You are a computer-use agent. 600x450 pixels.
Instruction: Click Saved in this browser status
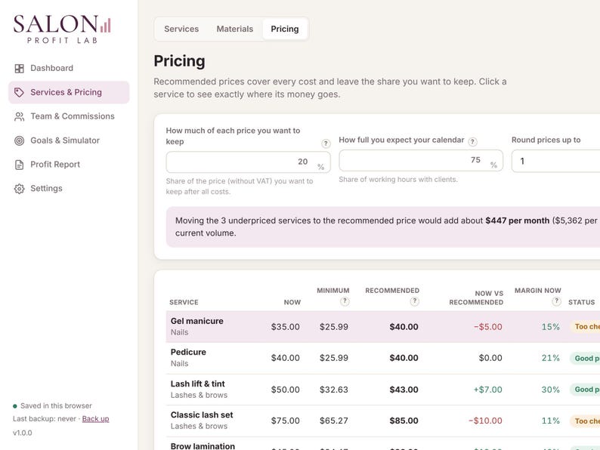[52, 405]
